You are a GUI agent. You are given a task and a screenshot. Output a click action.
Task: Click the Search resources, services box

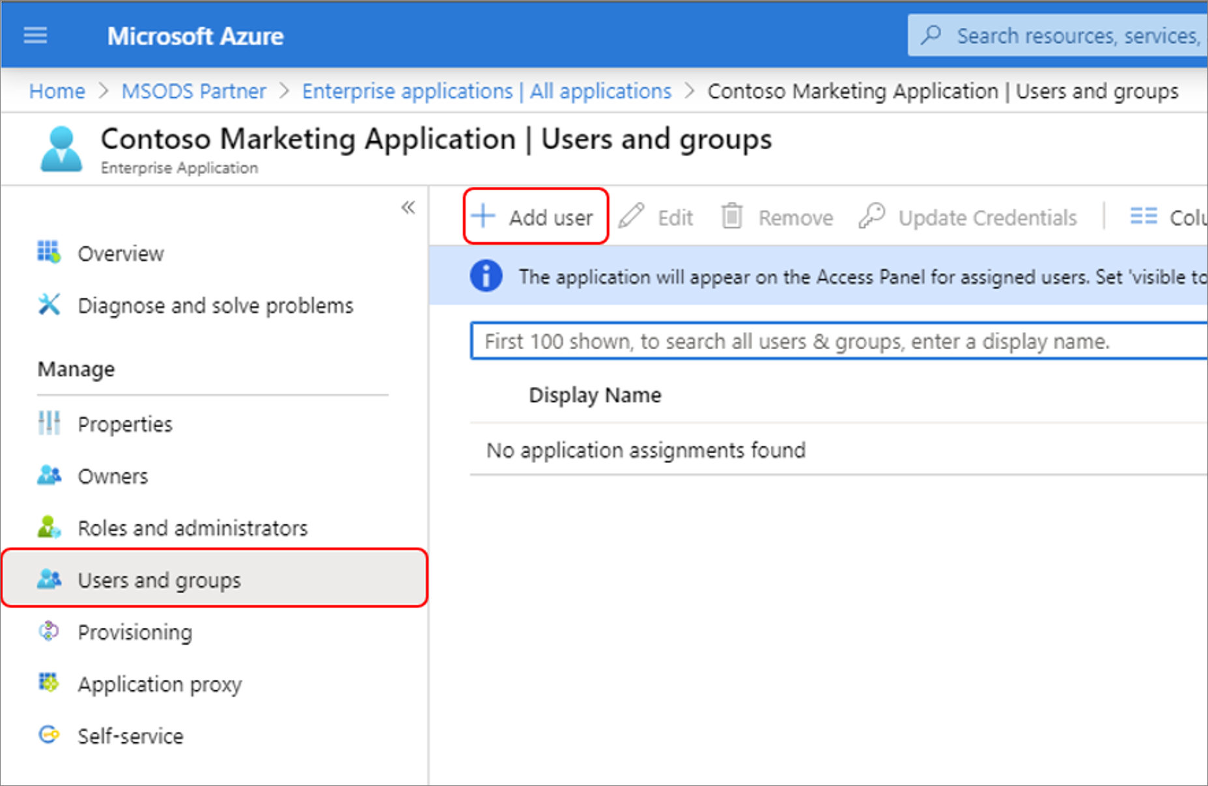tap(1058, 35)
